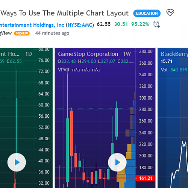
Task: Click the 95.22% change value
Action: [140, 24]
